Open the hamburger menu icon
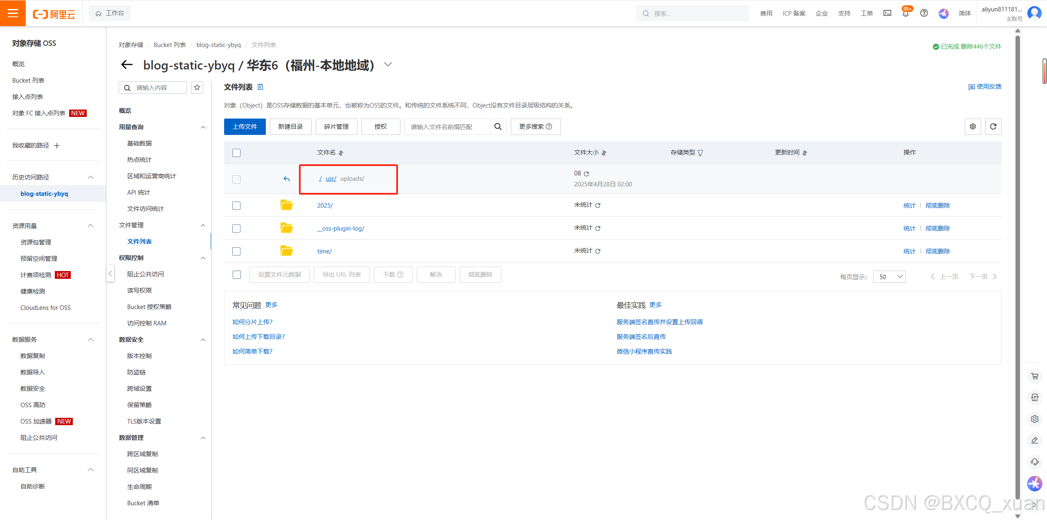The width and height of the screenshot is (1047, 520). pos(13,13)
